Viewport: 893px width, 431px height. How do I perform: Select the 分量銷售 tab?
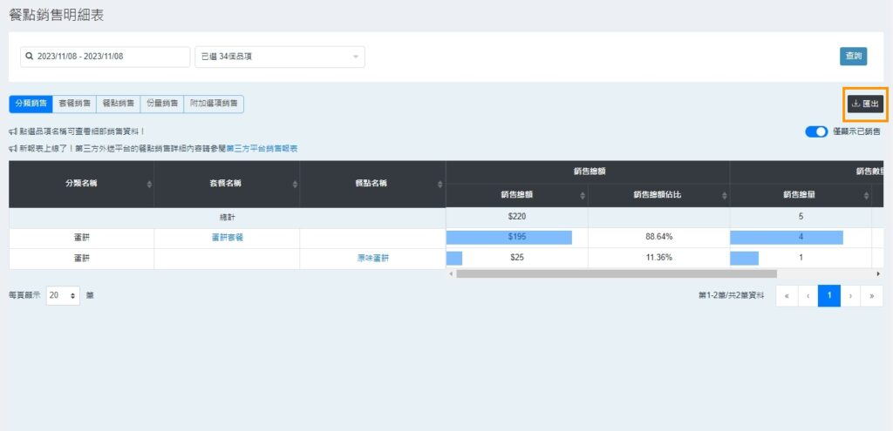(161, 104)
